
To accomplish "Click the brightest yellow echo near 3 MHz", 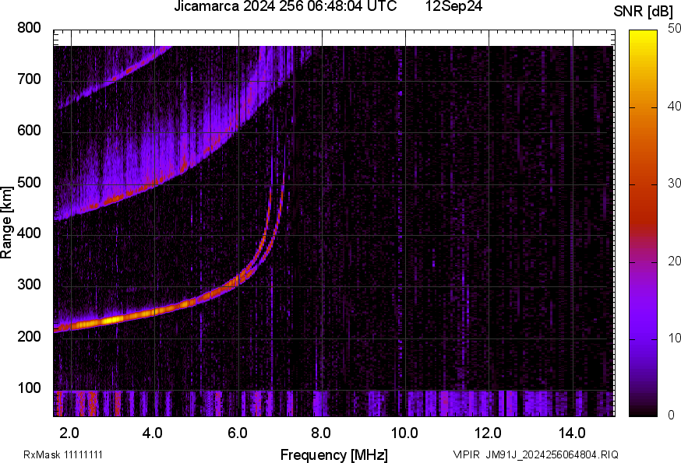I will coord(112,321).
